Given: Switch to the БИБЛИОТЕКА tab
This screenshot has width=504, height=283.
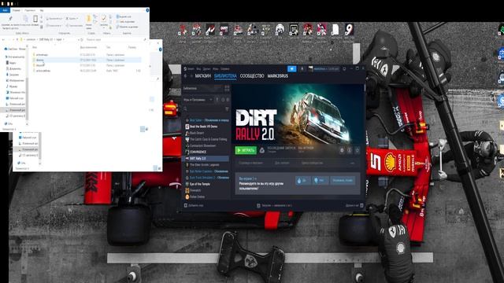Looking at the screenshot, I should tap(225, 76).
